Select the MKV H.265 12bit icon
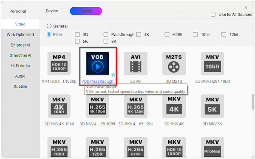The height and width of the screenshot is (159, 255). pos(97,147)
